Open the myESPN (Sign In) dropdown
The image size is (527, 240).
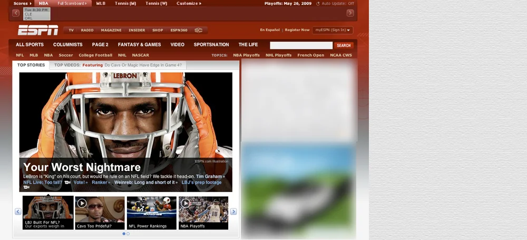tap(333, 30)
